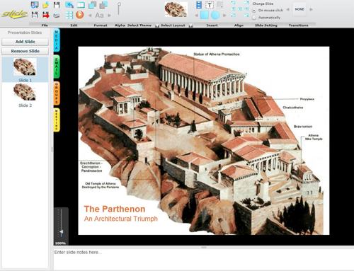Insert a square shape

pyautogui.click(x=205, y=16)
